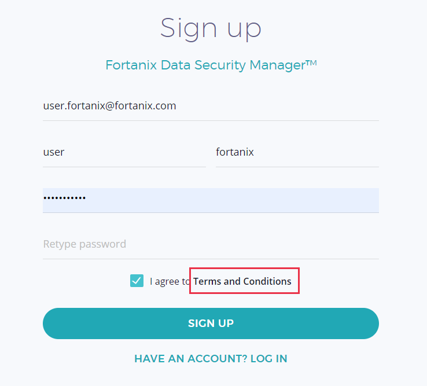Click the 'Retype password' placeholder text
Viewport: 427px width, 386px height.
[84, 244]
